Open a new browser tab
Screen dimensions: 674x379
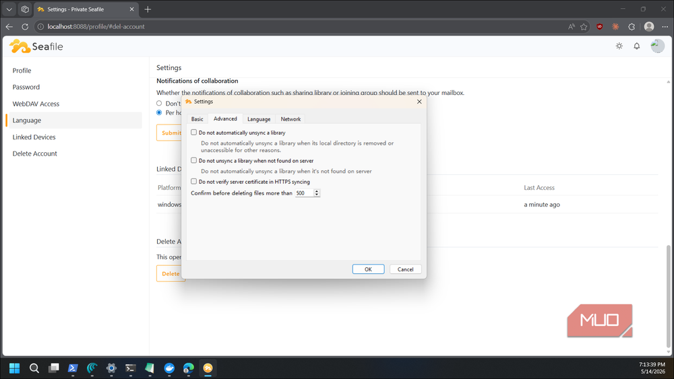pyautogui.click(x=148, y=9)
